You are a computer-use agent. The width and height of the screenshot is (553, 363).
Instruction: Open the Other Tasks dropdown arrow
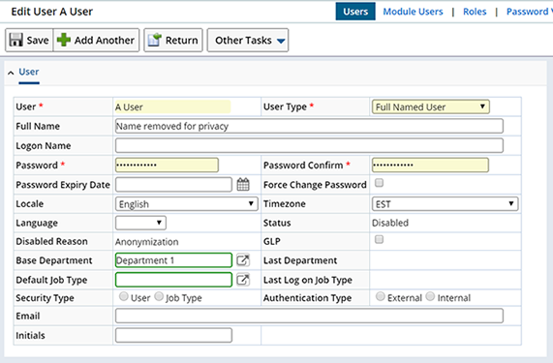(281, 41)
